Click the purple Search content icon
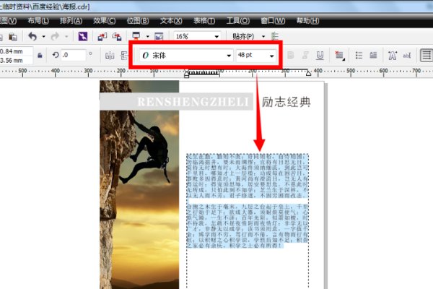Image resolution: width=433 pixels, height=289 pixels. (x=83, y=36)
